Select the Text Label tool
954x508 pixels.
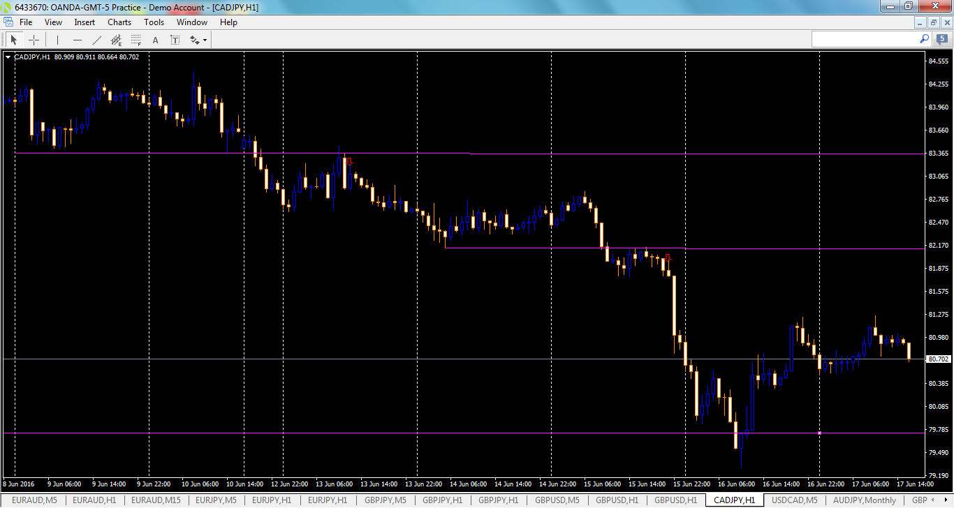(175, 39)
